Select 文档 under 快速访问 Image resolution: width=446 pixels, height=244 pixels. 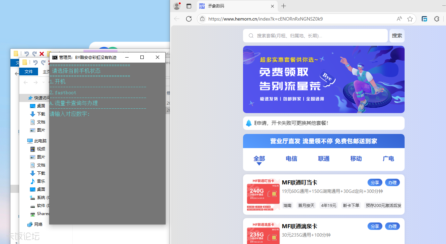click(x=37, y=122)
